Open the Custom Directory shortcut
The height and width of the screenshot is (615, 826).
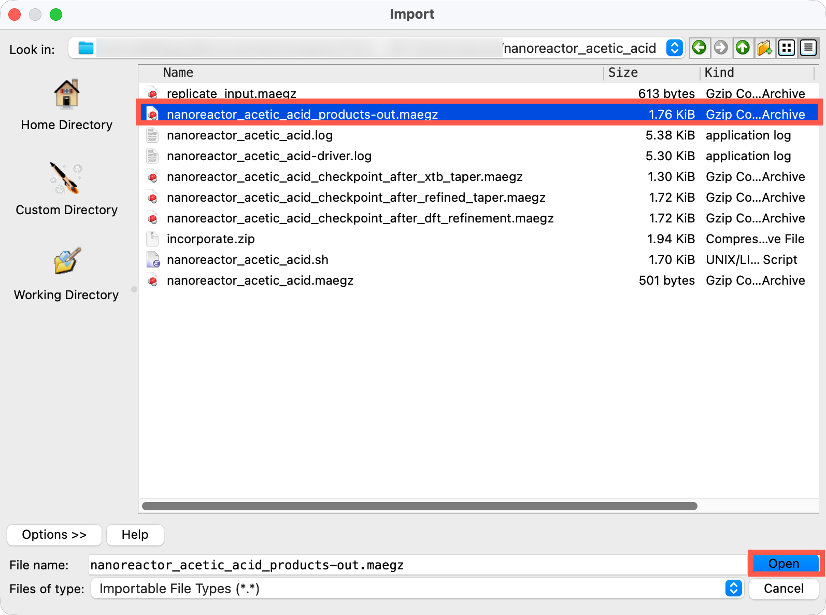pos(67,189)
